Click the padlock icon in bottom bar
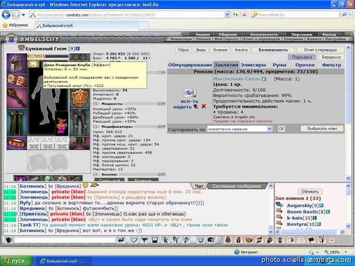 (x=228, y=240)
